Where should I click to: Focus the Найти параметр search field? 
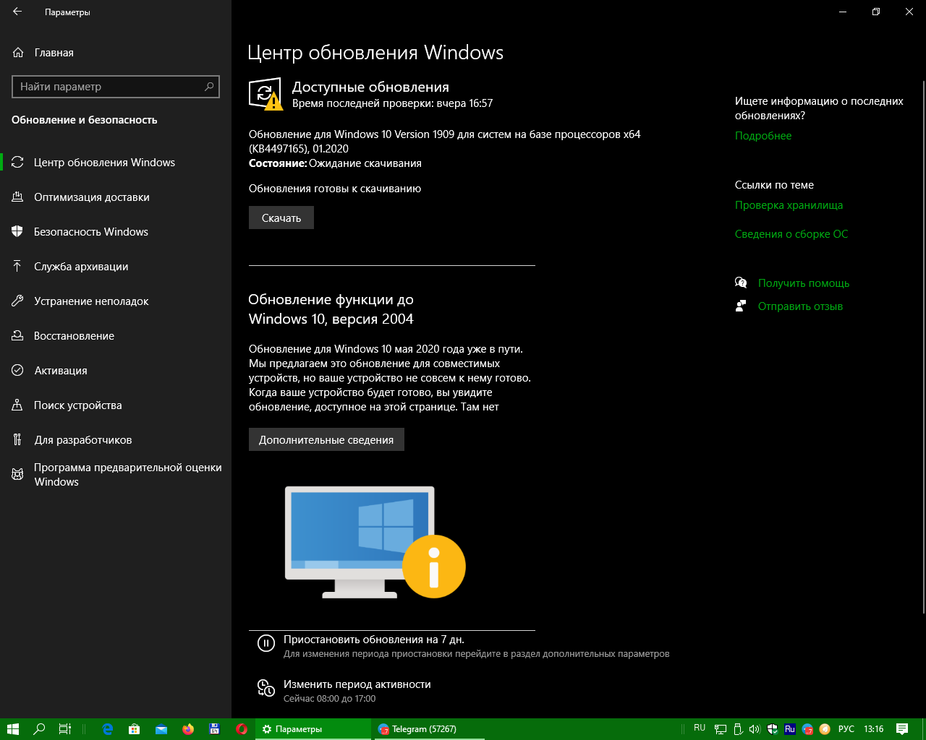(116, 87)
